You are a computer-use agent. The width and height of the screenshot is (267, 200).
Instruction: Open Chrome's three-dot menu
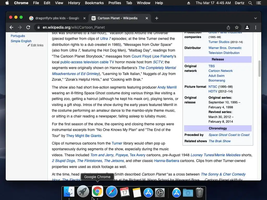(x=256, y=27)
